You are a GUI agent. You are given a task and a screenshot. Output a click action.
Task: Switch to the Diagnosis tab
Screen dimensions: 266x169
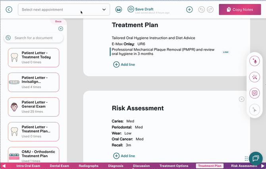coord(116,166)
